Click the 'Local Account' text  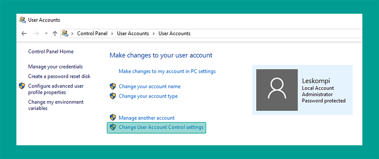click(318, 88)
